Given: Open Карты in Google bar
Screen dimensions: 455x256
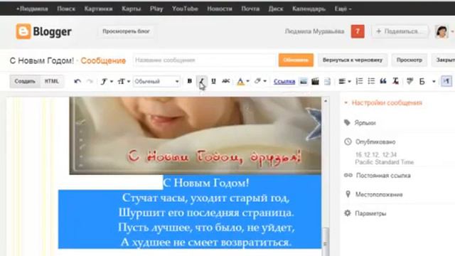Looking at the screenshot, I should point(131,9).
